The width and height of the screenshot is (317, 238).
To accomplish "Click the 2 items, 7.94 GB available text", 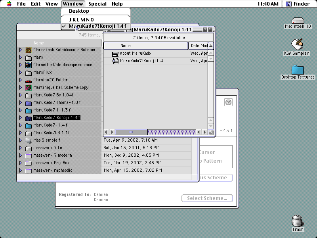I will coord(159,38).
